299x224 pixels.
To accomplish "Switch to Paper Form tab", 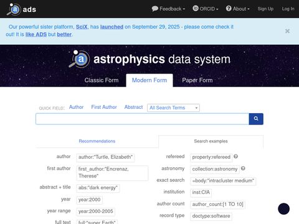I will coord(197,80).
